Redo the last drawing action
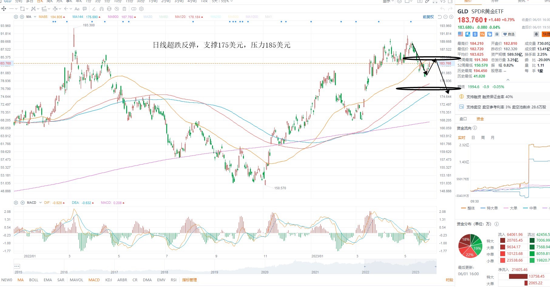This screenshot has height=287, width=550. tap(450, 9)
